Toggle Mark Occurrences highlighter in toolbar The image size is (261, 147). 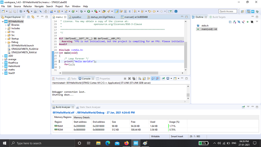[117, 11]
